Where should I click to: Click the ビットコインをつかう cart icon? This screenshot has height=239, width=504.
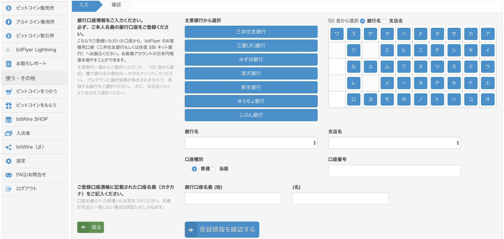coord(9,92)
